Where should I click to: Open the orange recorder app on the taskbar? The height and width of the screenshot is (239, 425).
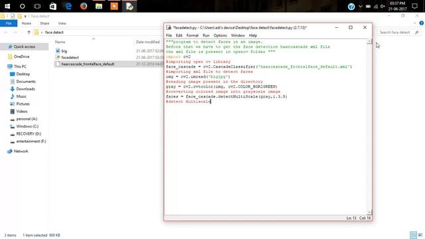coord(114,6)
